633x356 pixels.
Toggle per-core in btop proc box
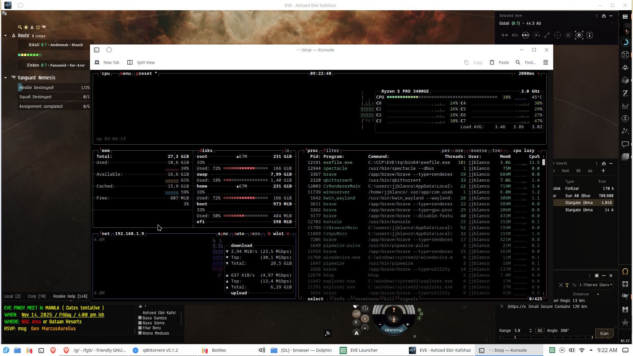click(x=453, y=151)
